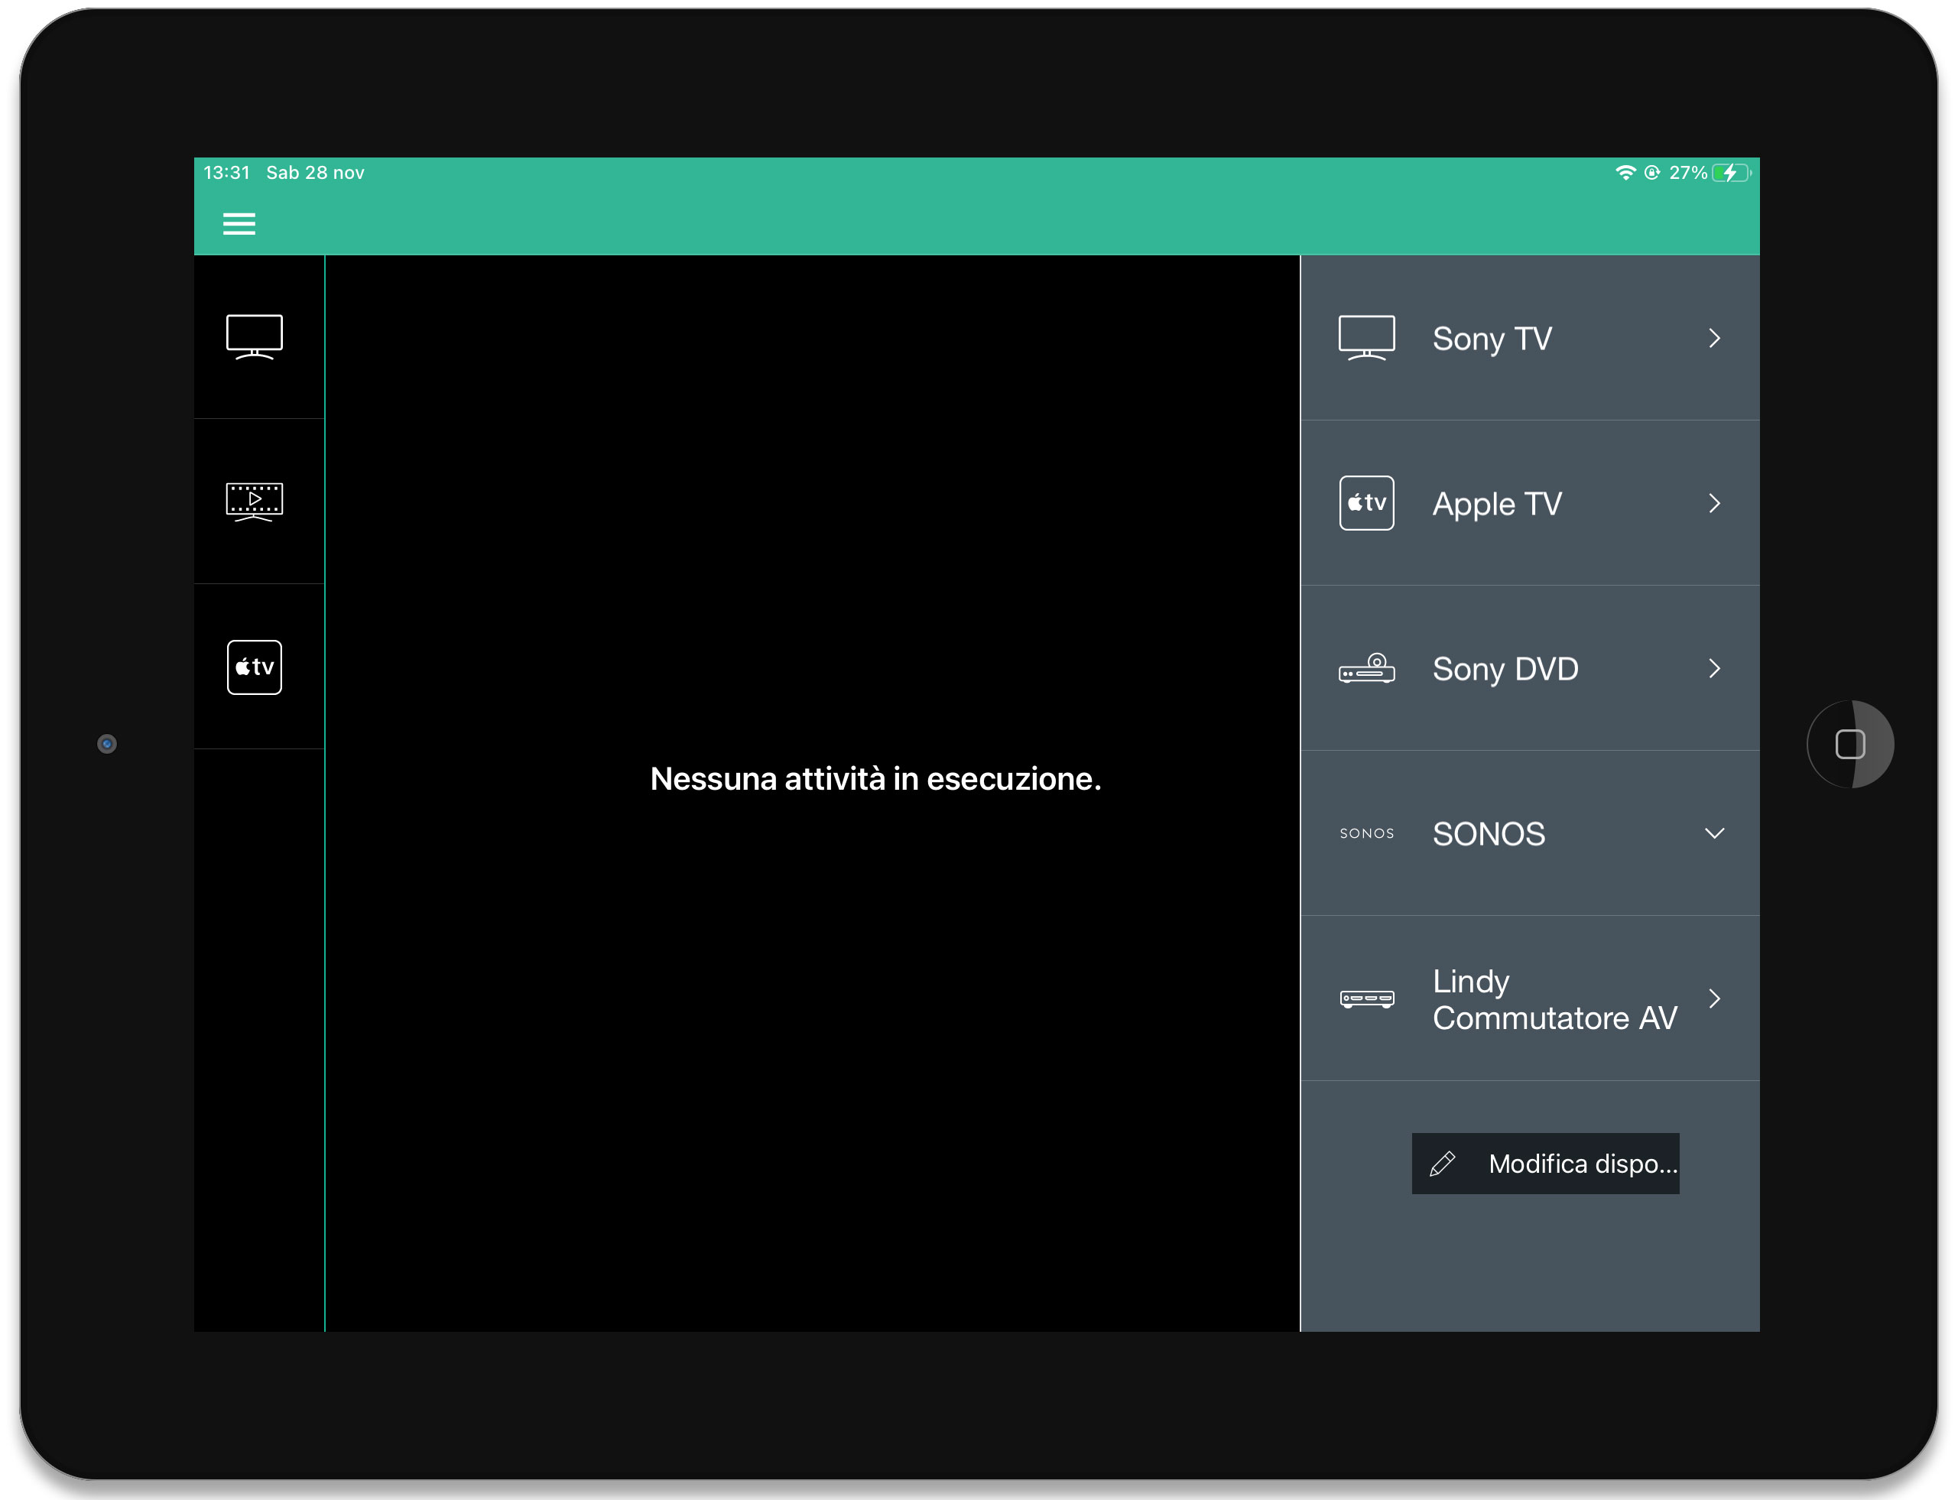
Task: Open Apple TV chevron arrow
Action: (1714, 503)
